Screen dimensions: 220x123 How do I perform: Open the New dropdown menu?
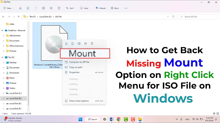click(8, 8)
